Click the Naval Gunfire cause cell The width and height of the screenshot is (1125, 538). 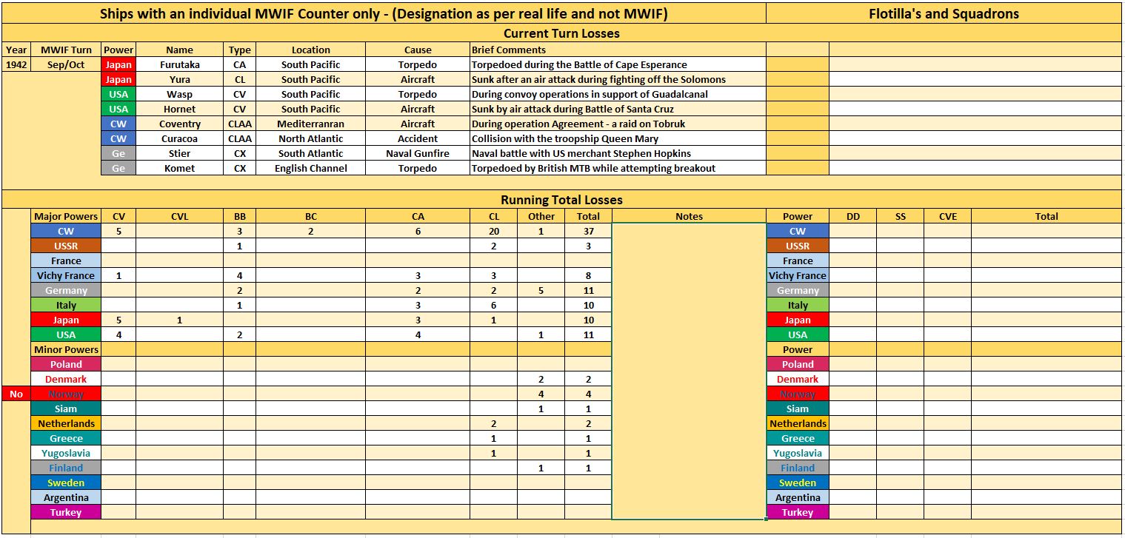418,153
